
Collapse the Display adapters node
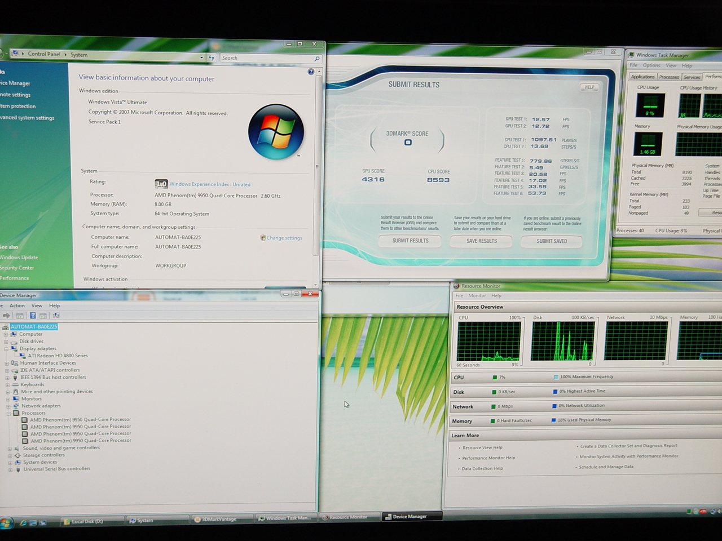click(x=6, y=349)
